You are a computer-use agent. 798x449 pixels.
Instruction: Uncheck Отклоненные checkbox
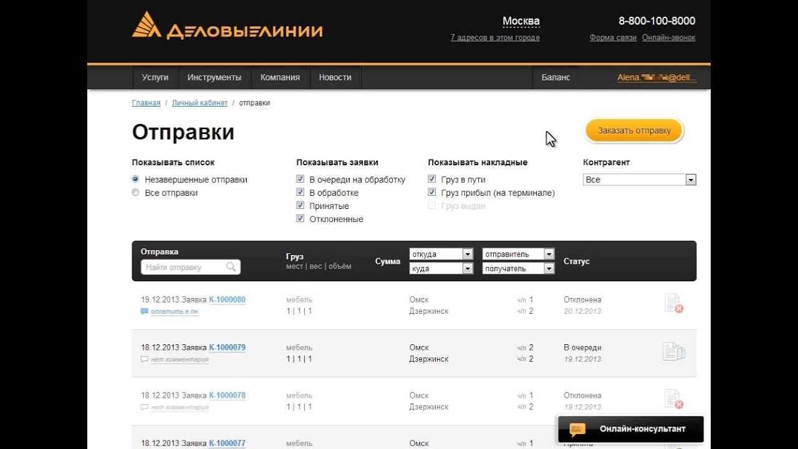300,218
